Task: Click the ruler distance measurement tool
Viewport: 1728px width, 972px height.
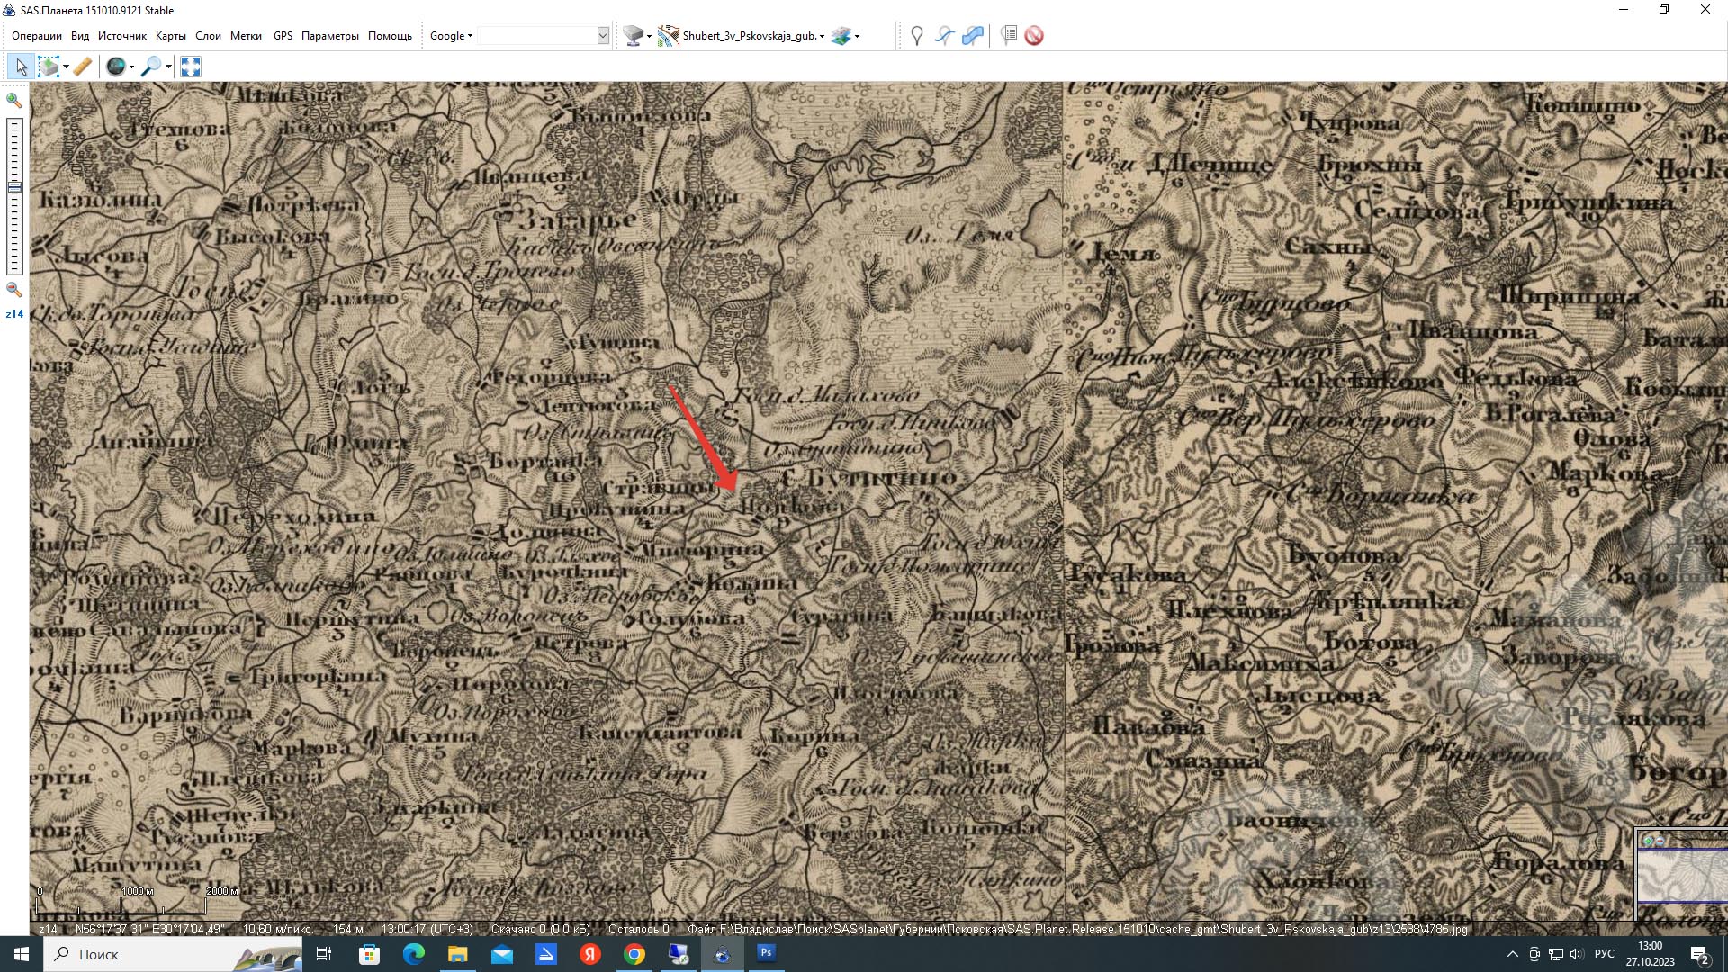Action: click(x=82, y=67)
